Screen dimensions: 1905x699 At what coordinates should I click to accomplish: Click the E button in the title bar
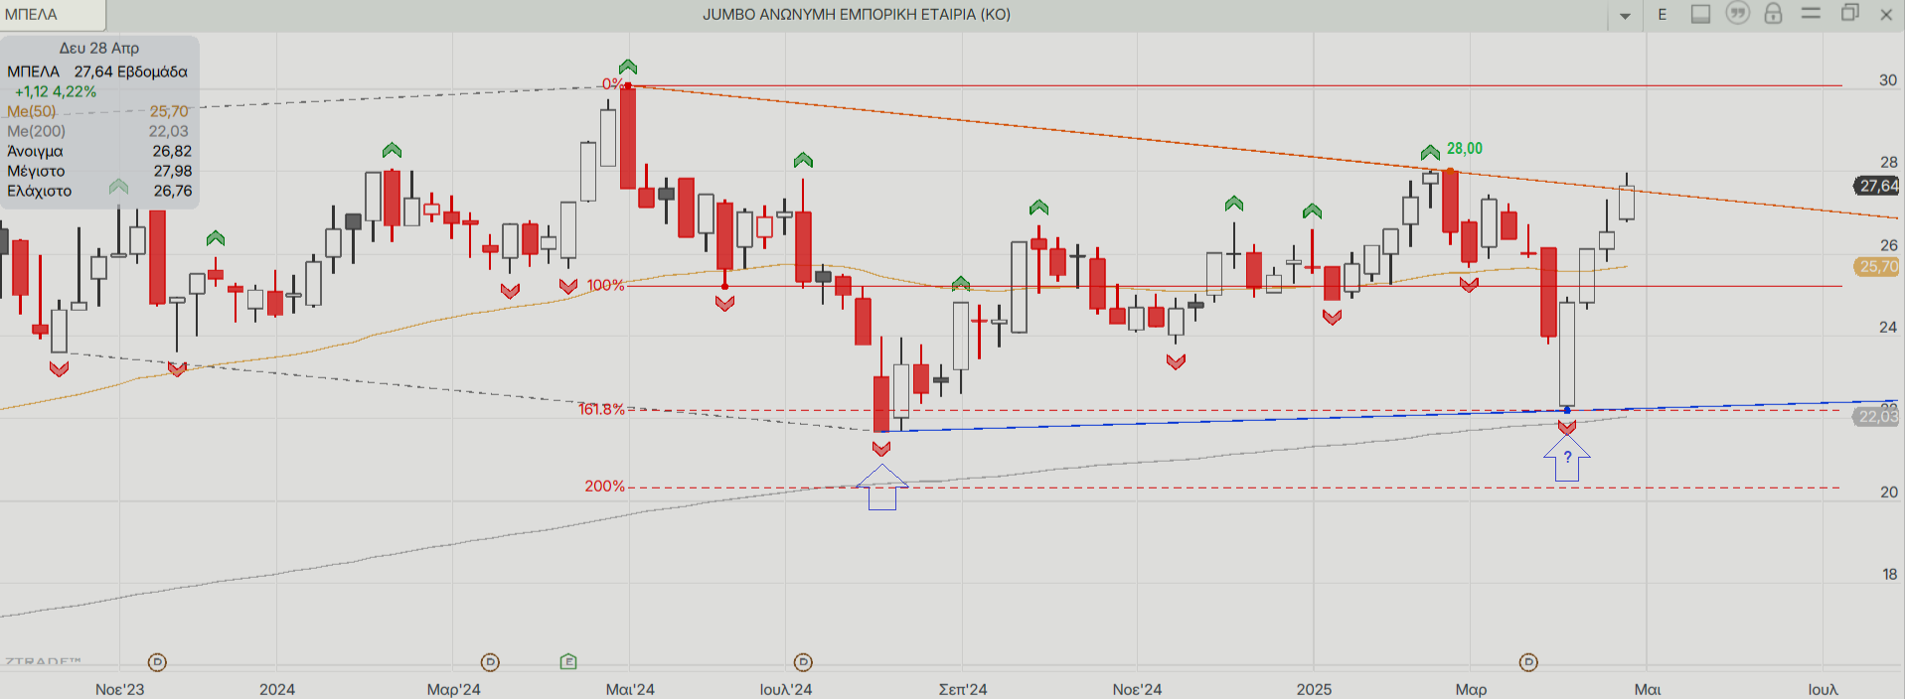1662,14
